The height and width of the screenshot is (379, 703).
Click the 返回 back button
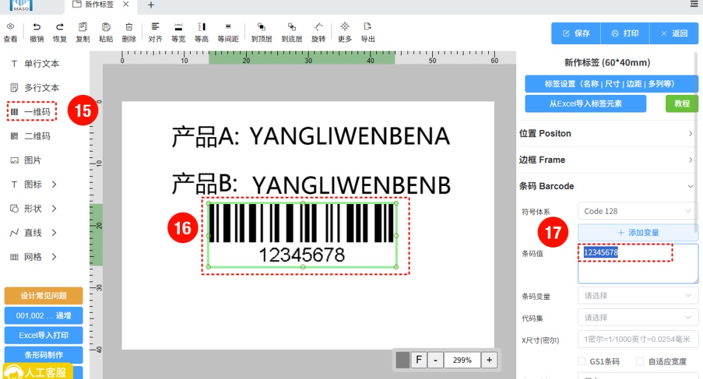(x=674, y=33)
